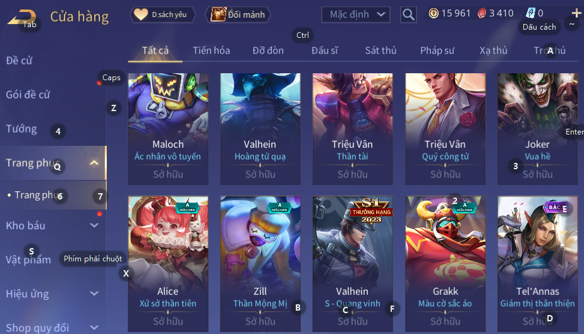Open the Alice Xứ sở thần tiên skin

(168, 264)
